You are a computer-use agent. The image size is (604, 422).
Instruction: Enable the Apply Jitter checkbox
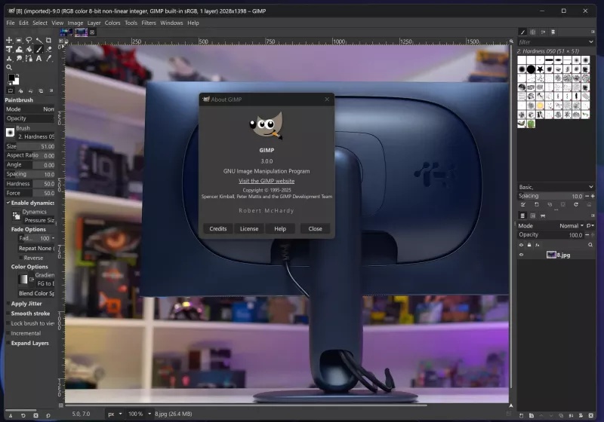pyautogui.click(x=8, y=304)
